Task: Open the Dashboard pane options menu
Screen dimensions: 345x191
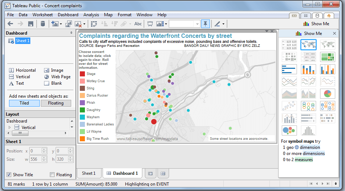Action: (71, 33)
